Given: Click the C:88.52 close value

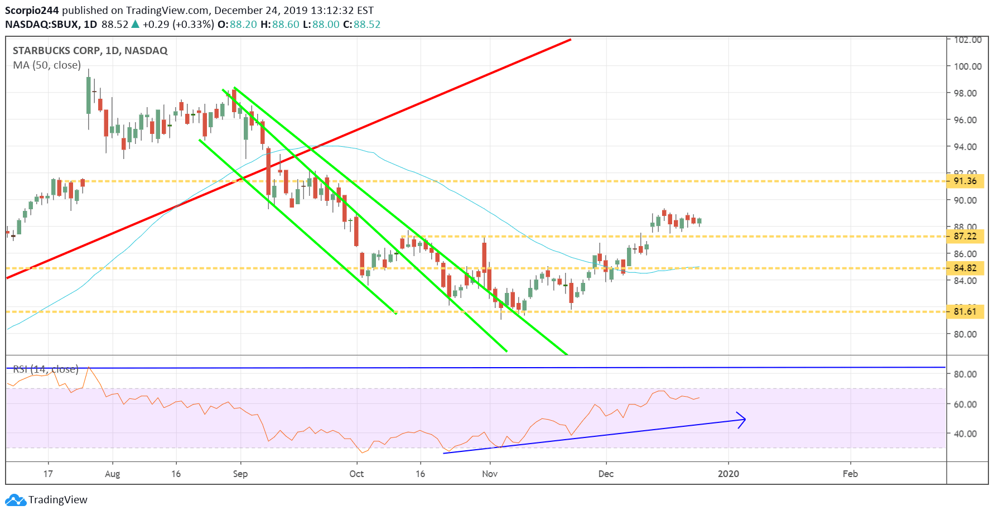Looking at the screenshot, I should pyautogui.click(x=361, y=25).
